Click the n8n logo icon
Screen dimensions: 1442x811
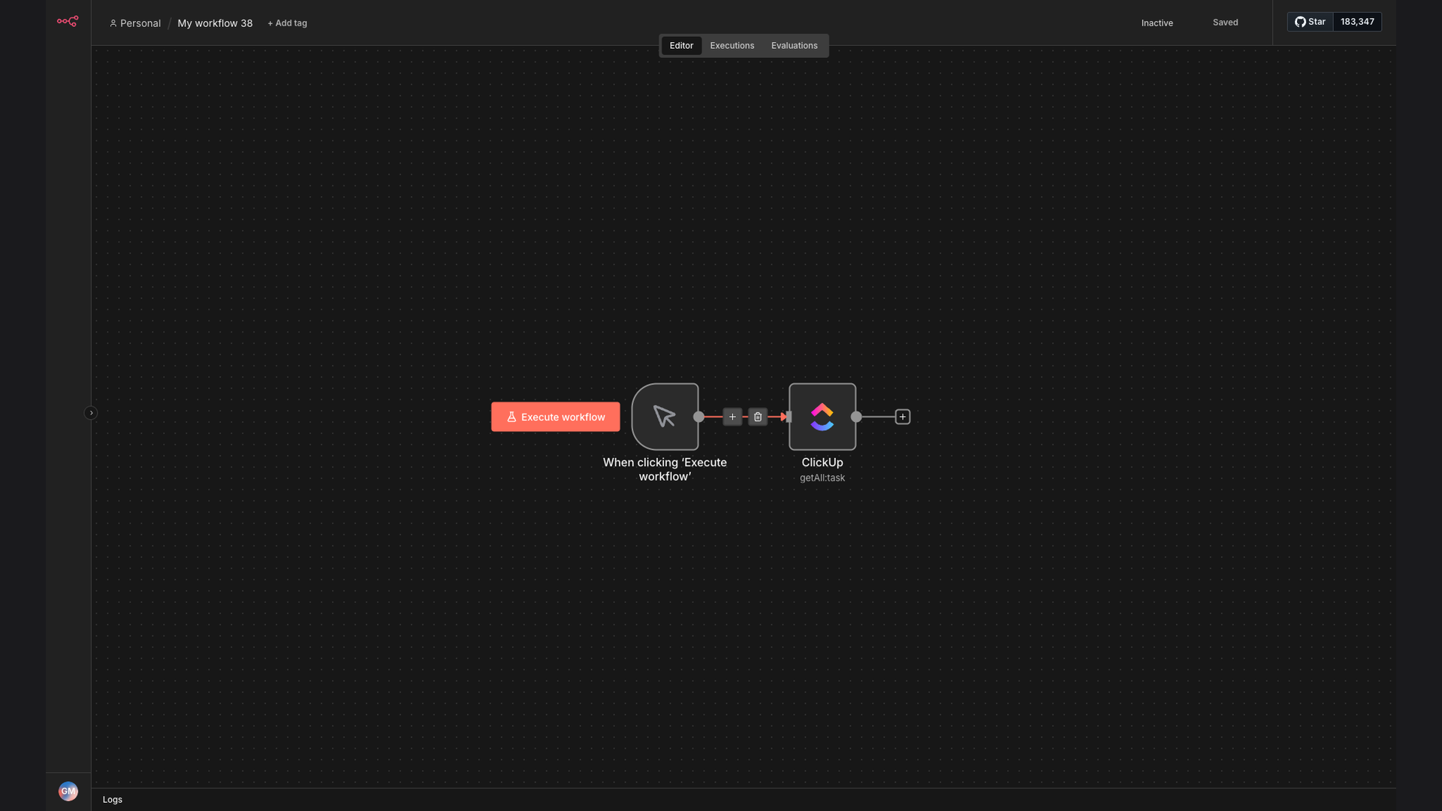68,21
